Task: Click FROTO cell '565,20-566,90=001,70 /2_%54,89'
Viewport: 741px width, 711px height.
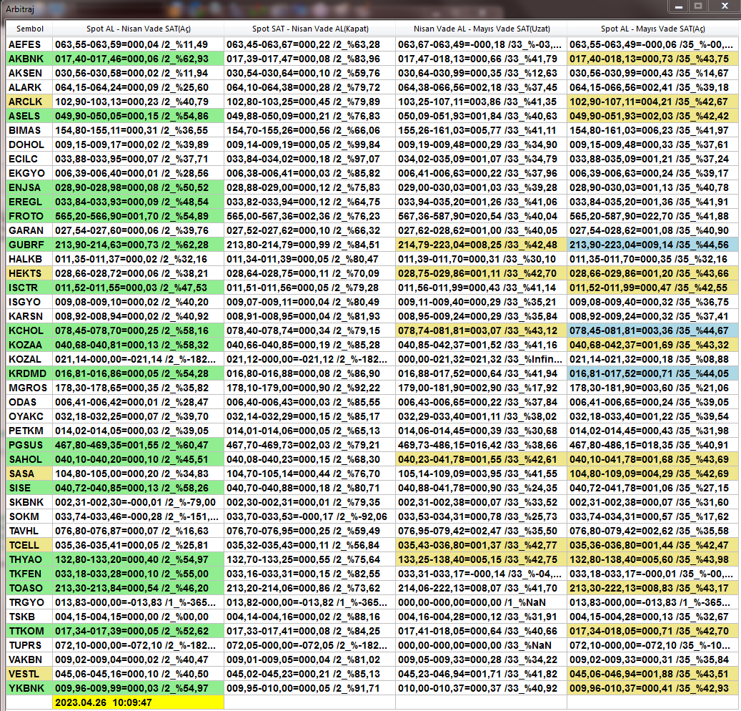Action: 138,216
